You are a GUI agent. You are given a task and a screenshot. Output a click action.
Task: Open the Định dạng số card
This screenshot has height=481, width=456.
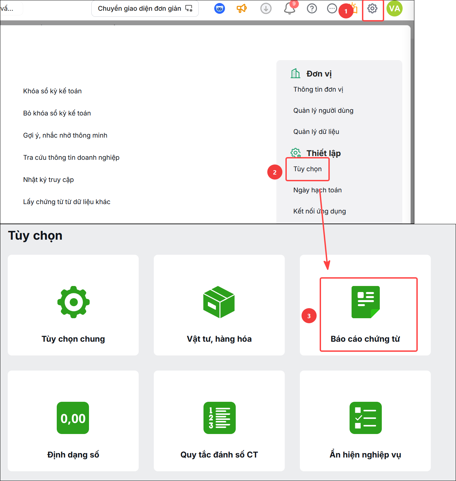click(x=73, y=421)
